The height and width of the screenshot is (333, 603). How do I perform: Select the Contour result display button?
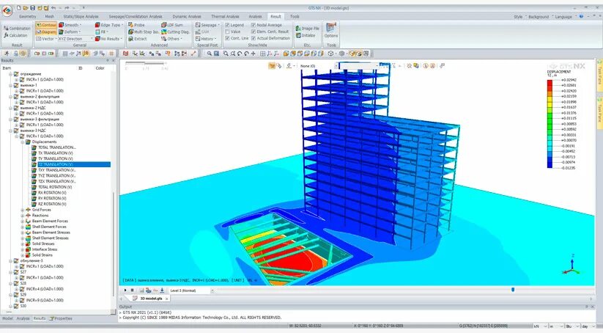pyautogui.click(x=45, y=25)
